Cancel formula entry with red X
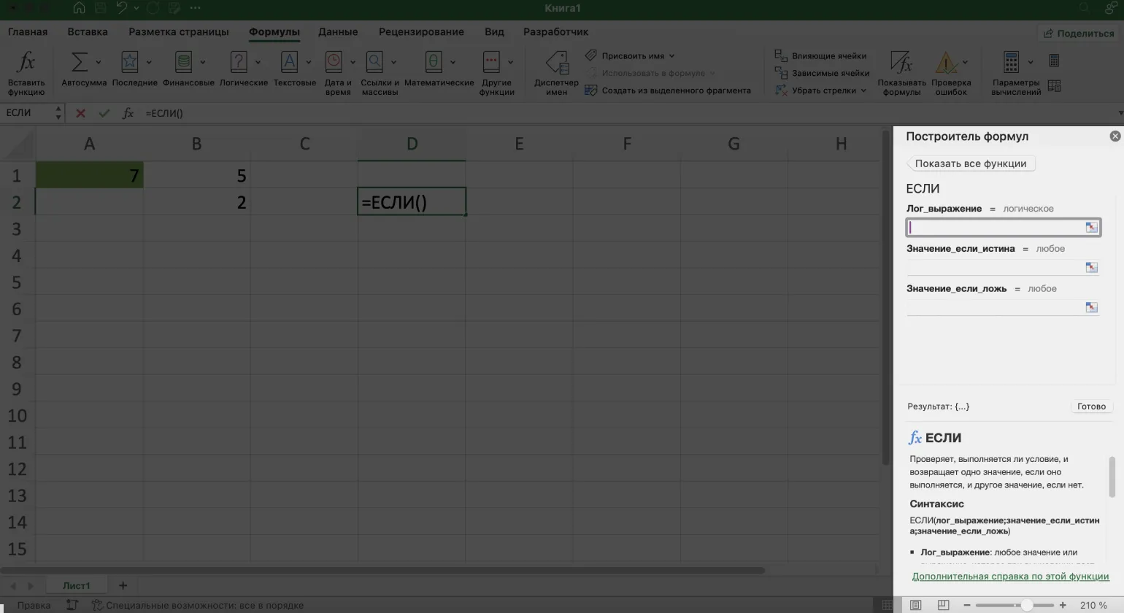This screenshot has height=613, width=1124. 80,113
